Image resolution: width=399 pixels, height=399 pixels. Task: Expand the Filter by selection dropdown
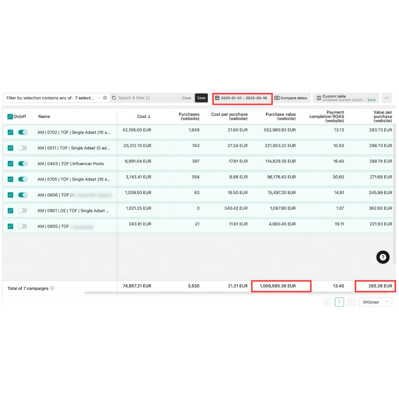(x=98, y=98)
